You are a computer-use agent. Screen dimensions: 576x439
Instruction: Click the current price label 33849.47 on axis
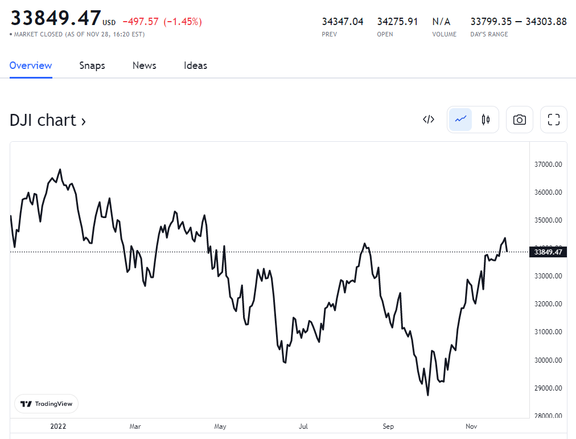(548, 252)
